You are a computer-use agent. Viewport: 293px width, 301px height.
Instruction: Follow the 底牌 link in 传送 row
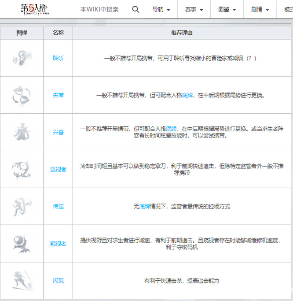pos(144,206)
